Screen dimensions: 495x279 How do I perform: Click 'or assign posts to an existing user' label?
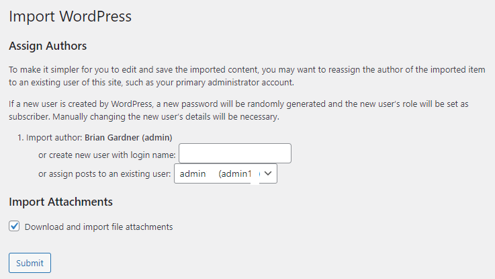105,173
